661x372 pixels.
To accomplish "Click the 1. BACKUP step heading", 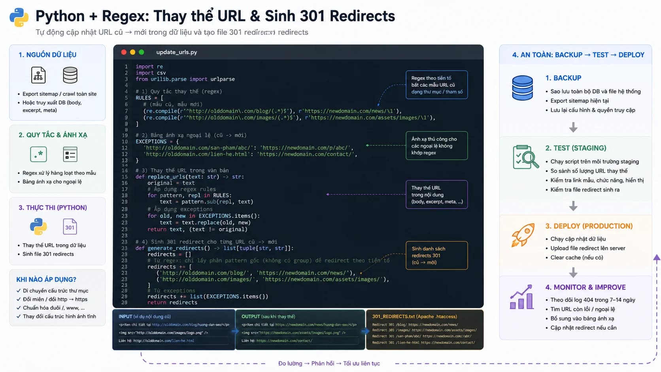I will (x=563, y=78).
